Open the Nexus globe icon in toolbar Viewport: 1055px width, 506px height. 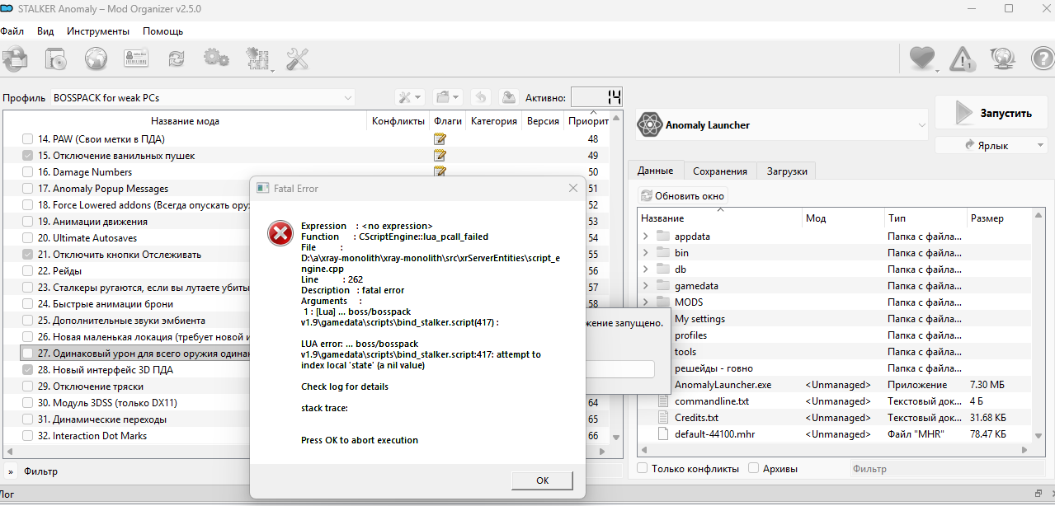pos(97,59)
